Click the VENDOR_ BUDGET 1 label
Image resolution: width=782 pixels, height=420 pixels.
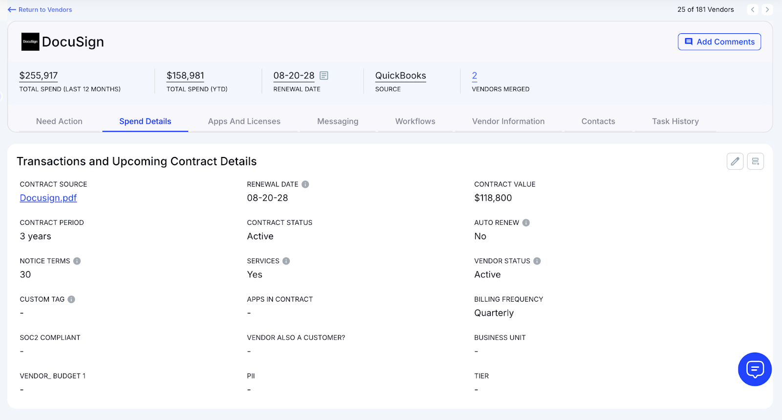[x=52, y=376]
